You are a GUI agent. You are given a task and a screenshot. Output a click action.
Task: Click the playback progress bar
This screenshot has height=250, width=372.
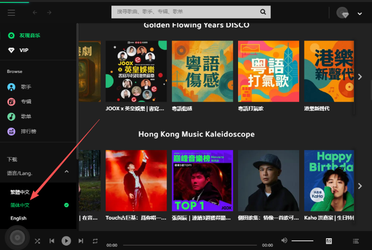click(x=190, y=245)
